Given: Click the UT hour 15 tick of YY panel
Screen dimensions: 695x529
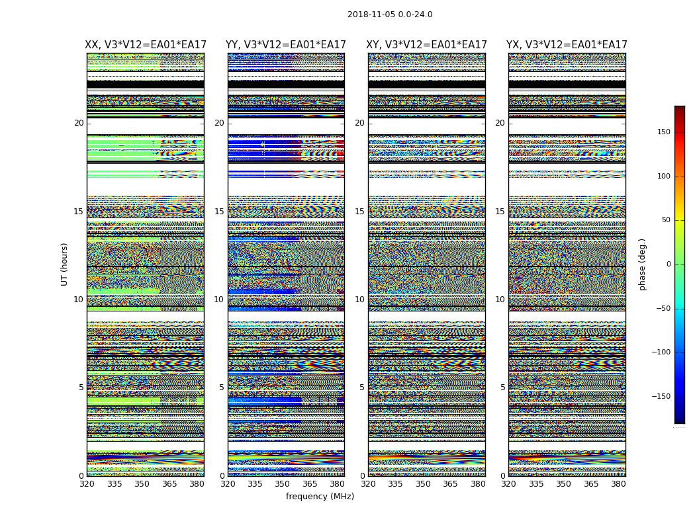Looking at the screenshot, I should [219, 211].
